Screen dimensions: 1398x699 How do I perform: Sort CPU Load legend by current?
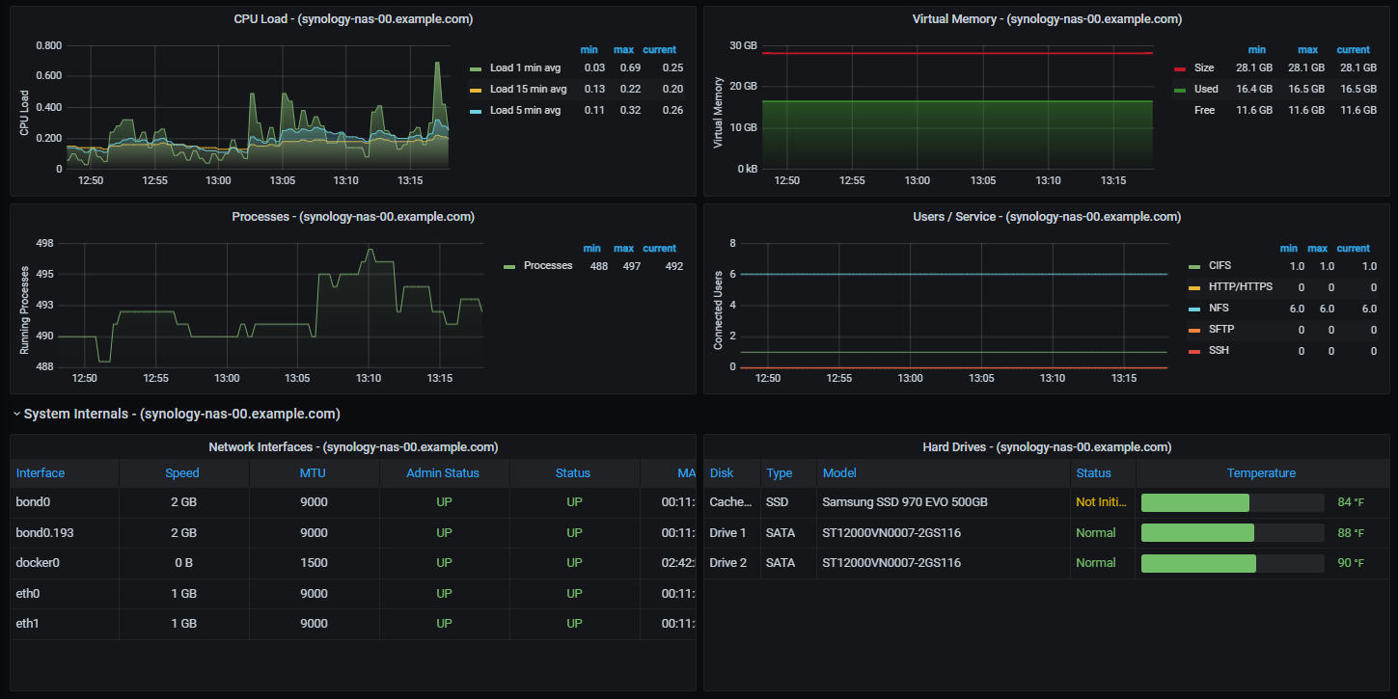coord(660,50)
